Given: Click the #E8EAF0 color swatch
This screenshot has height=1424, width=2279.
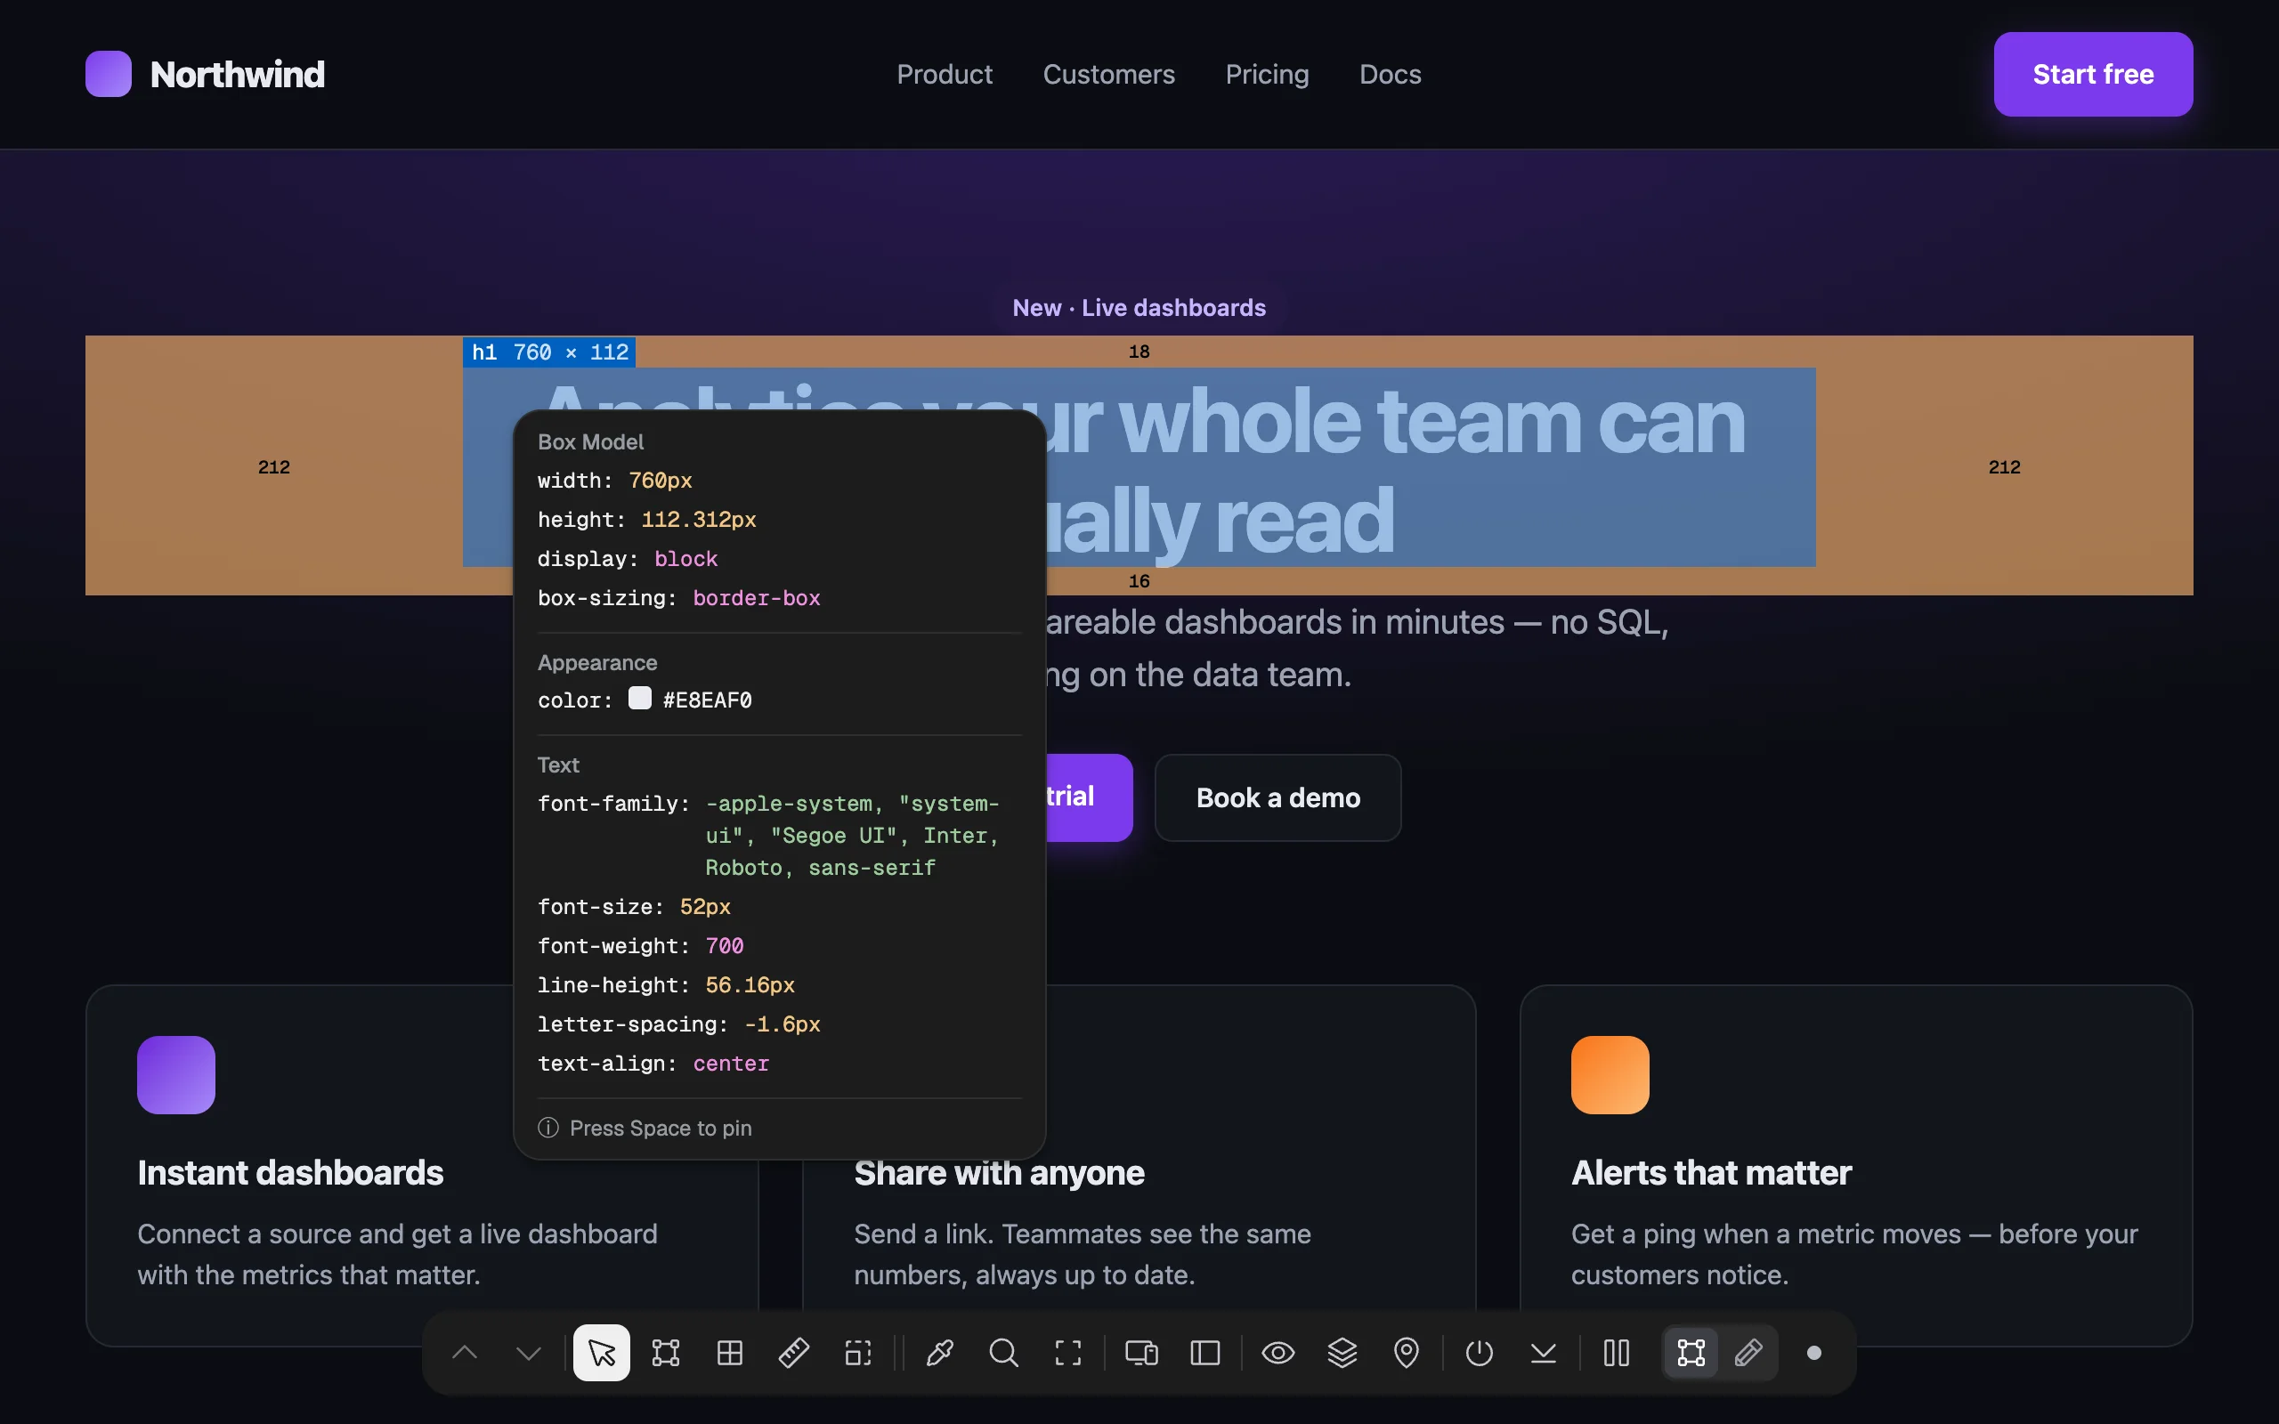Looking at the screenshot, I should point(639,698).
